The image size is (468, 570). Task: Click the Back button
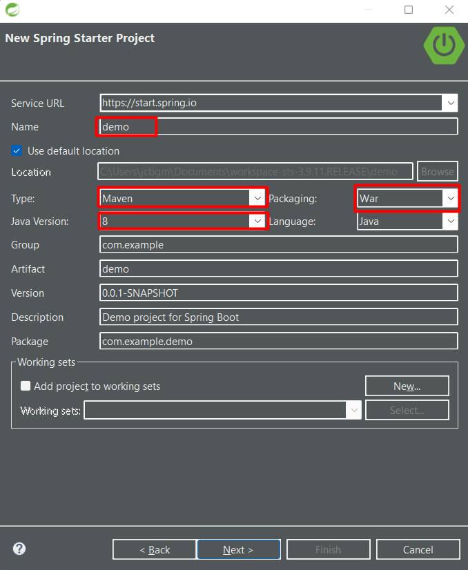[x=155, y=549]
